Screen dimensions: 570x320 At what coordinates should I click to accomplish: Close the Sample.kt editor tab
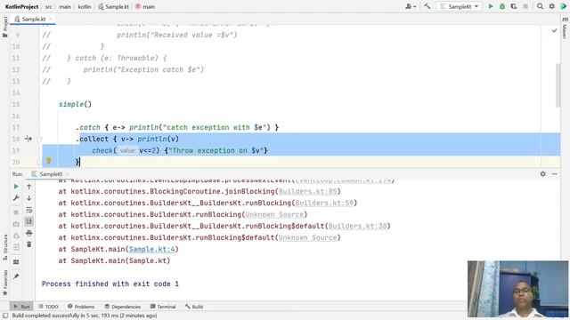51,19
